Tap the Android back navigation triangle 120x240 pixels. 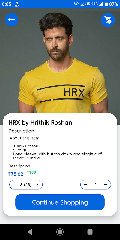pos(30,232)
